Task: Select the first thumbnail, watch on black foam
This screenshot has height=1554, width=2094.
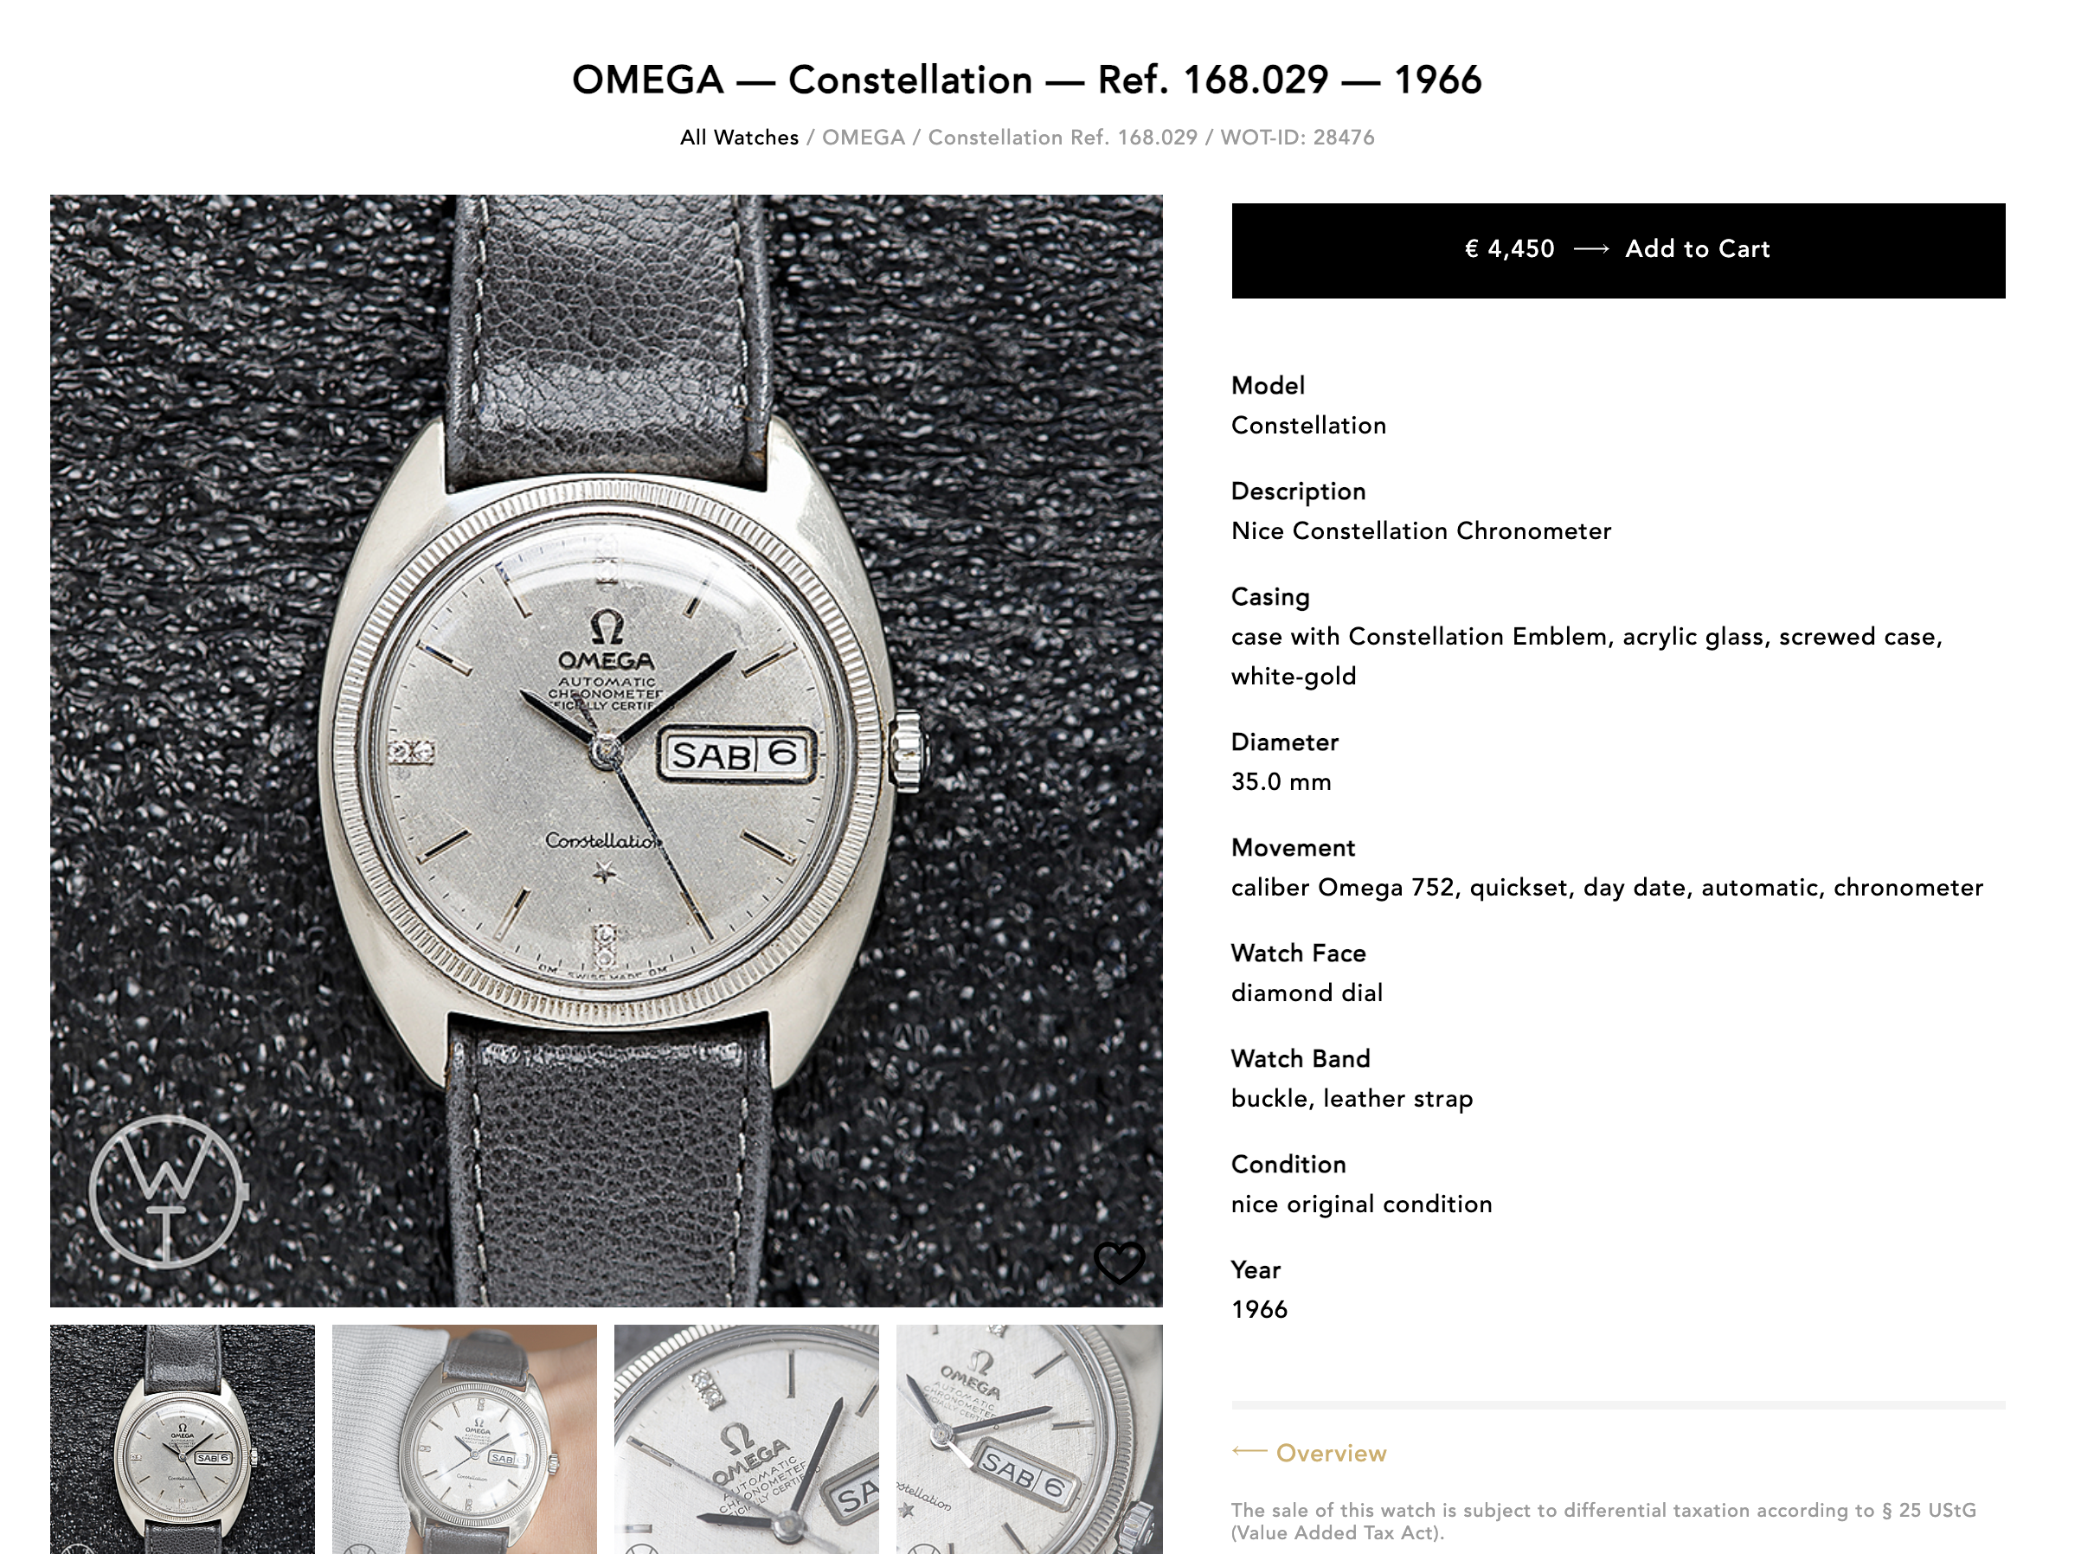Action: tap(183, 1438)
